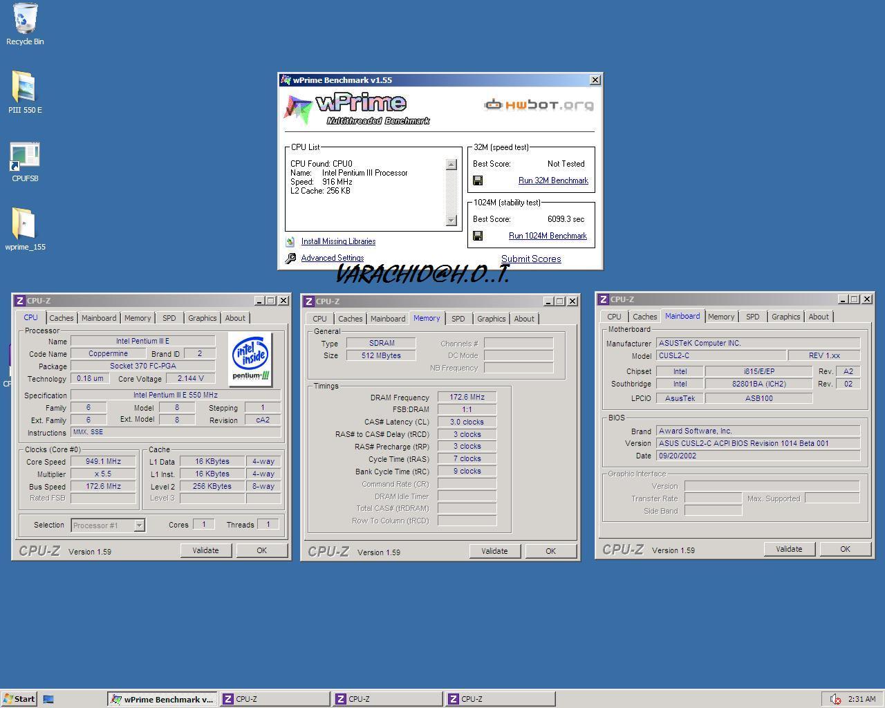Screen dimensions: 885x708
Task: Switch to About tab in left CPU-Z window
Action: (x=235, y=318)
